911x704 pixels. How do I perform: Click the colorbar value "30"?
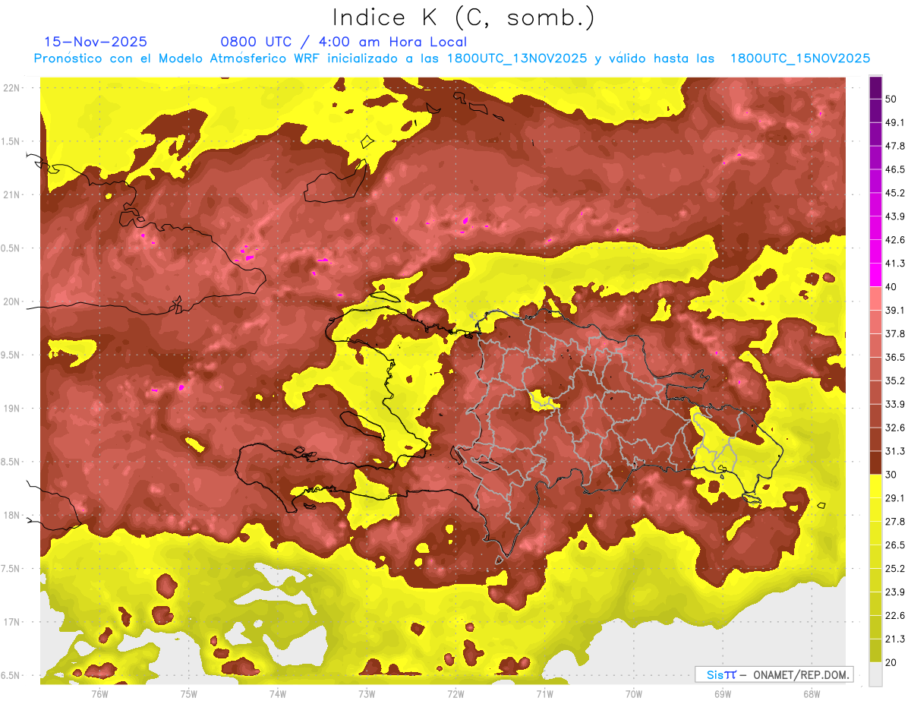pyautogui.click(x=891, y=475)
